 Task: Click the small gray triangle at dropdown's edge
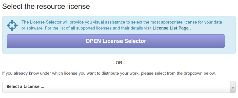(233, 88)
